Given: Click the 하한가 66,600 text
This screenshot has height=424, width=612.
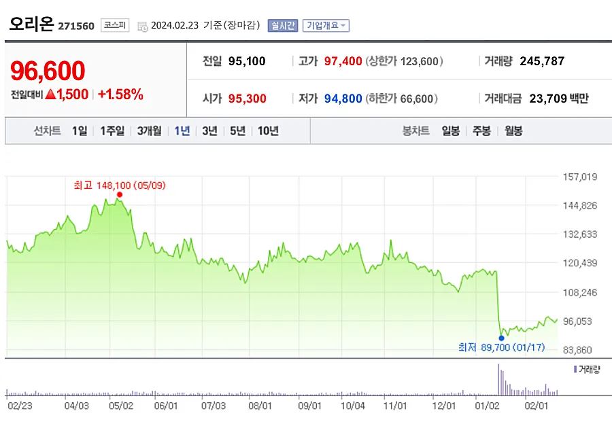Looking at the screenshot, I should 401,99.
